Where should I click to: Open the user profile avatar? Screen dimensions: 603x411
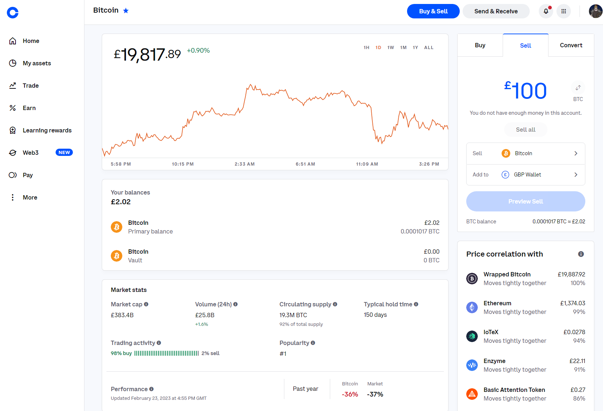[x=596, y=11]
